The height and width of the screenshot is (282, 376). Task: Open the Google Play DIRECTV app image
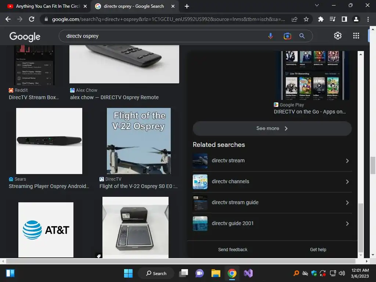click(x=312, y=75)
